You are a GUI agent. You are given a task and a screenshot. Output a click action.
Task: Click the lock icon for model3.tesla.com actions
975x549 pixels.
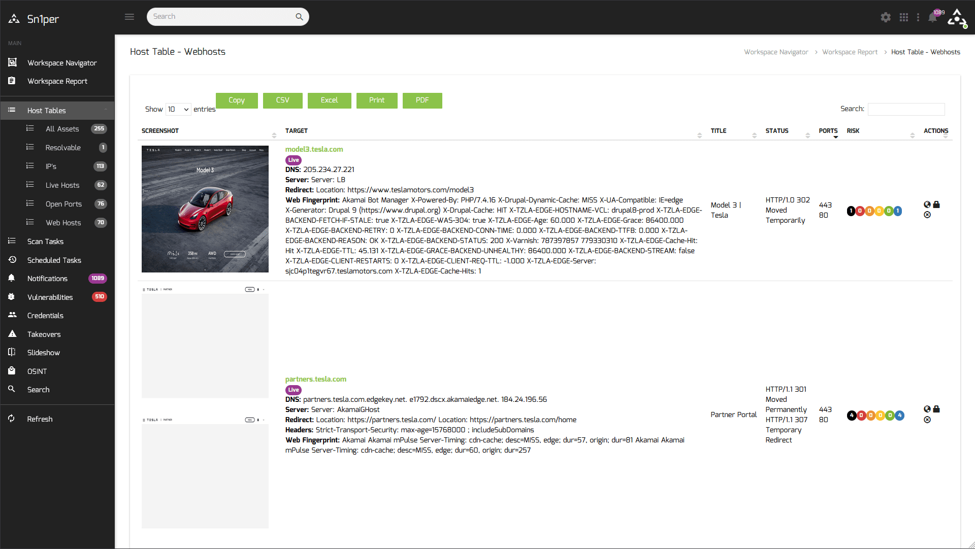[937, 204]
